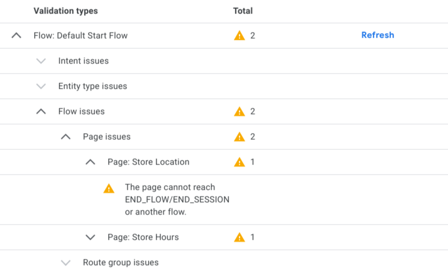Expand the Route group issues section

pos(66,262)
